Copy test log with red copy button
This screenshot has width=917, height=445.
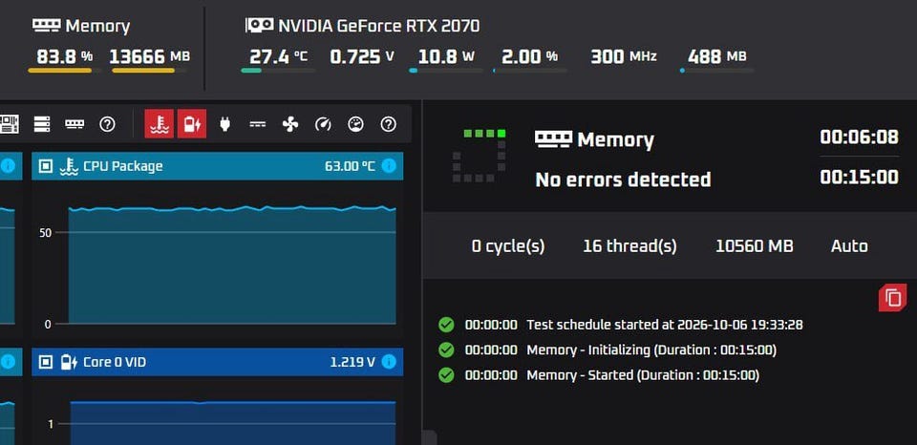coord(892,298)
